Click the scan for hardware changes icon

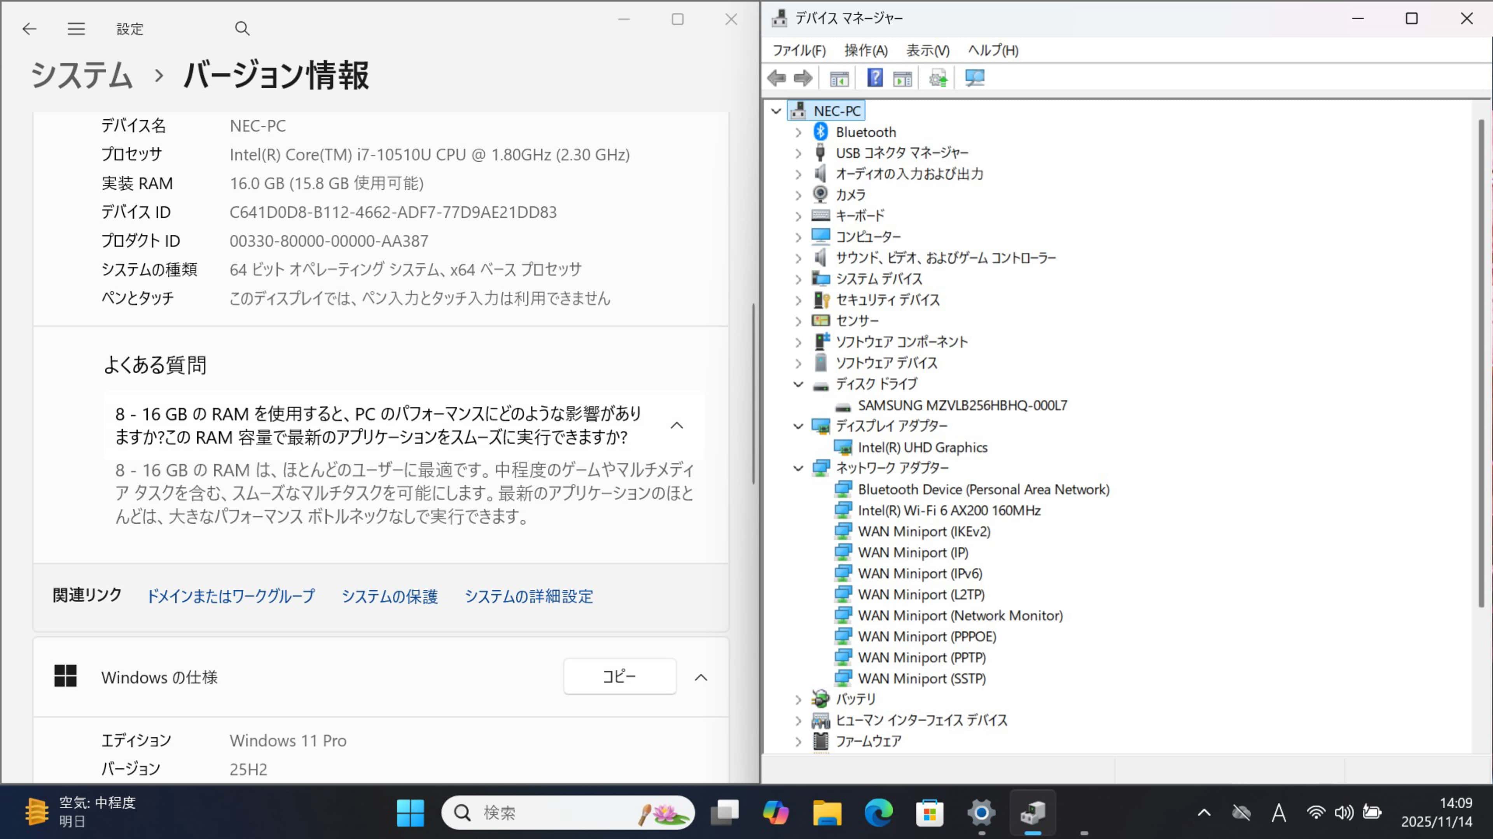coord(974,78)
